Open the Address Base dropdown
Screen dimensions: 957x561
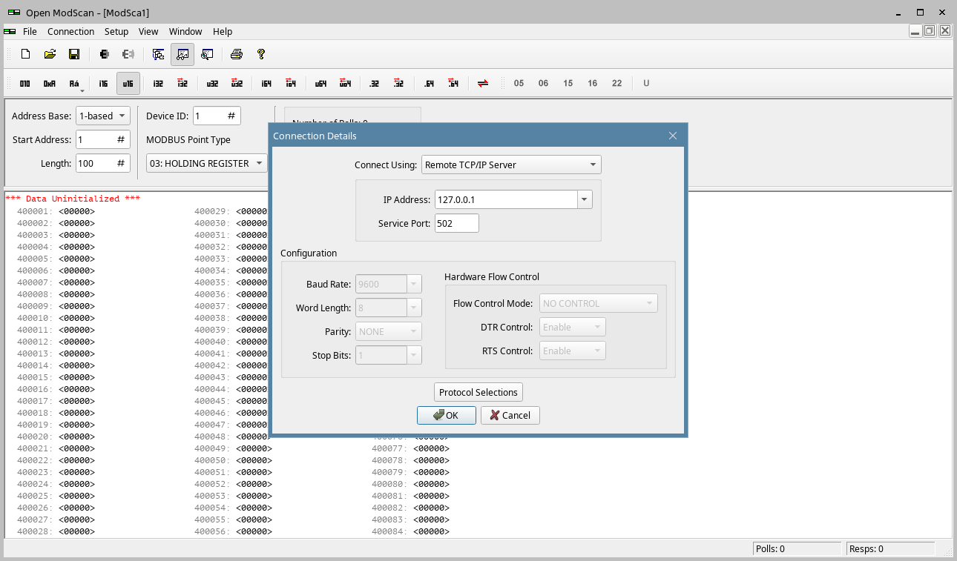pyautogui.click(x=103, y=116)
